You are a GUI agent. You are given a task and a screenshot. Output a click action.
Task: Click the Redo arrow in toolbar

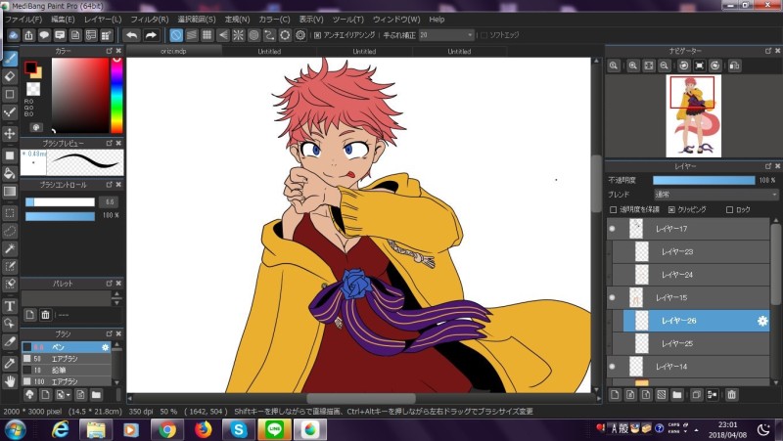[151, 35]
